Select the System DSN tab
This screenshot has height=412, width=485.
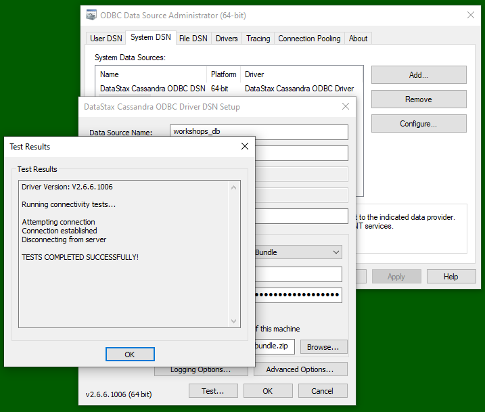click(x=151, y=37)
